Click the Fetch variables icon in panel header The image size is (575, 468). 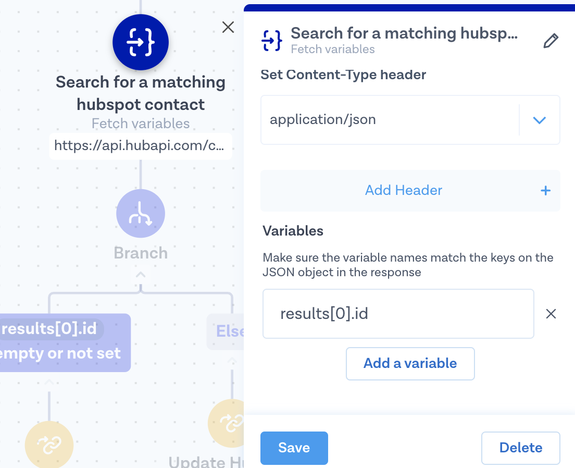tap(272, 41)
